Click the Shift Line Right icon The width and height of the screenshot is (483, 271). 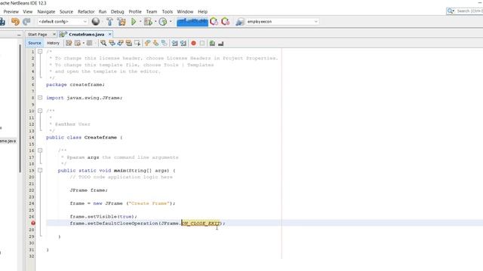click(183, 44)
